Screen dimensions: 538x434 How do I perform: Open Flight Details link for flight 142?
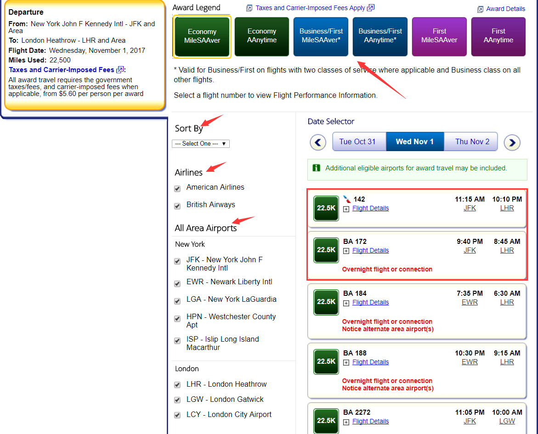[371, 208]
